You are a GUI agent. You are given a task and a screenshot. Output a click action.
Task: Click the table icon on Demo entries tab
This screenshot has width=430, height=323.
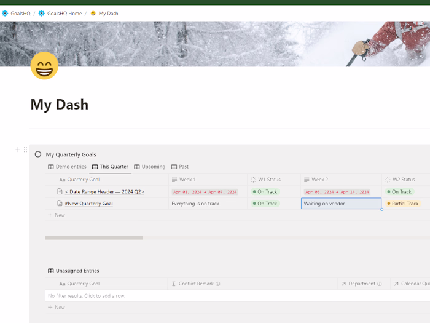51,167
